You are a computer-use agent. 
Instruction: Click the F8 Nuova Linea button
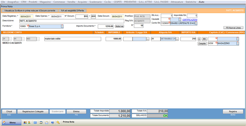(233, 28)
